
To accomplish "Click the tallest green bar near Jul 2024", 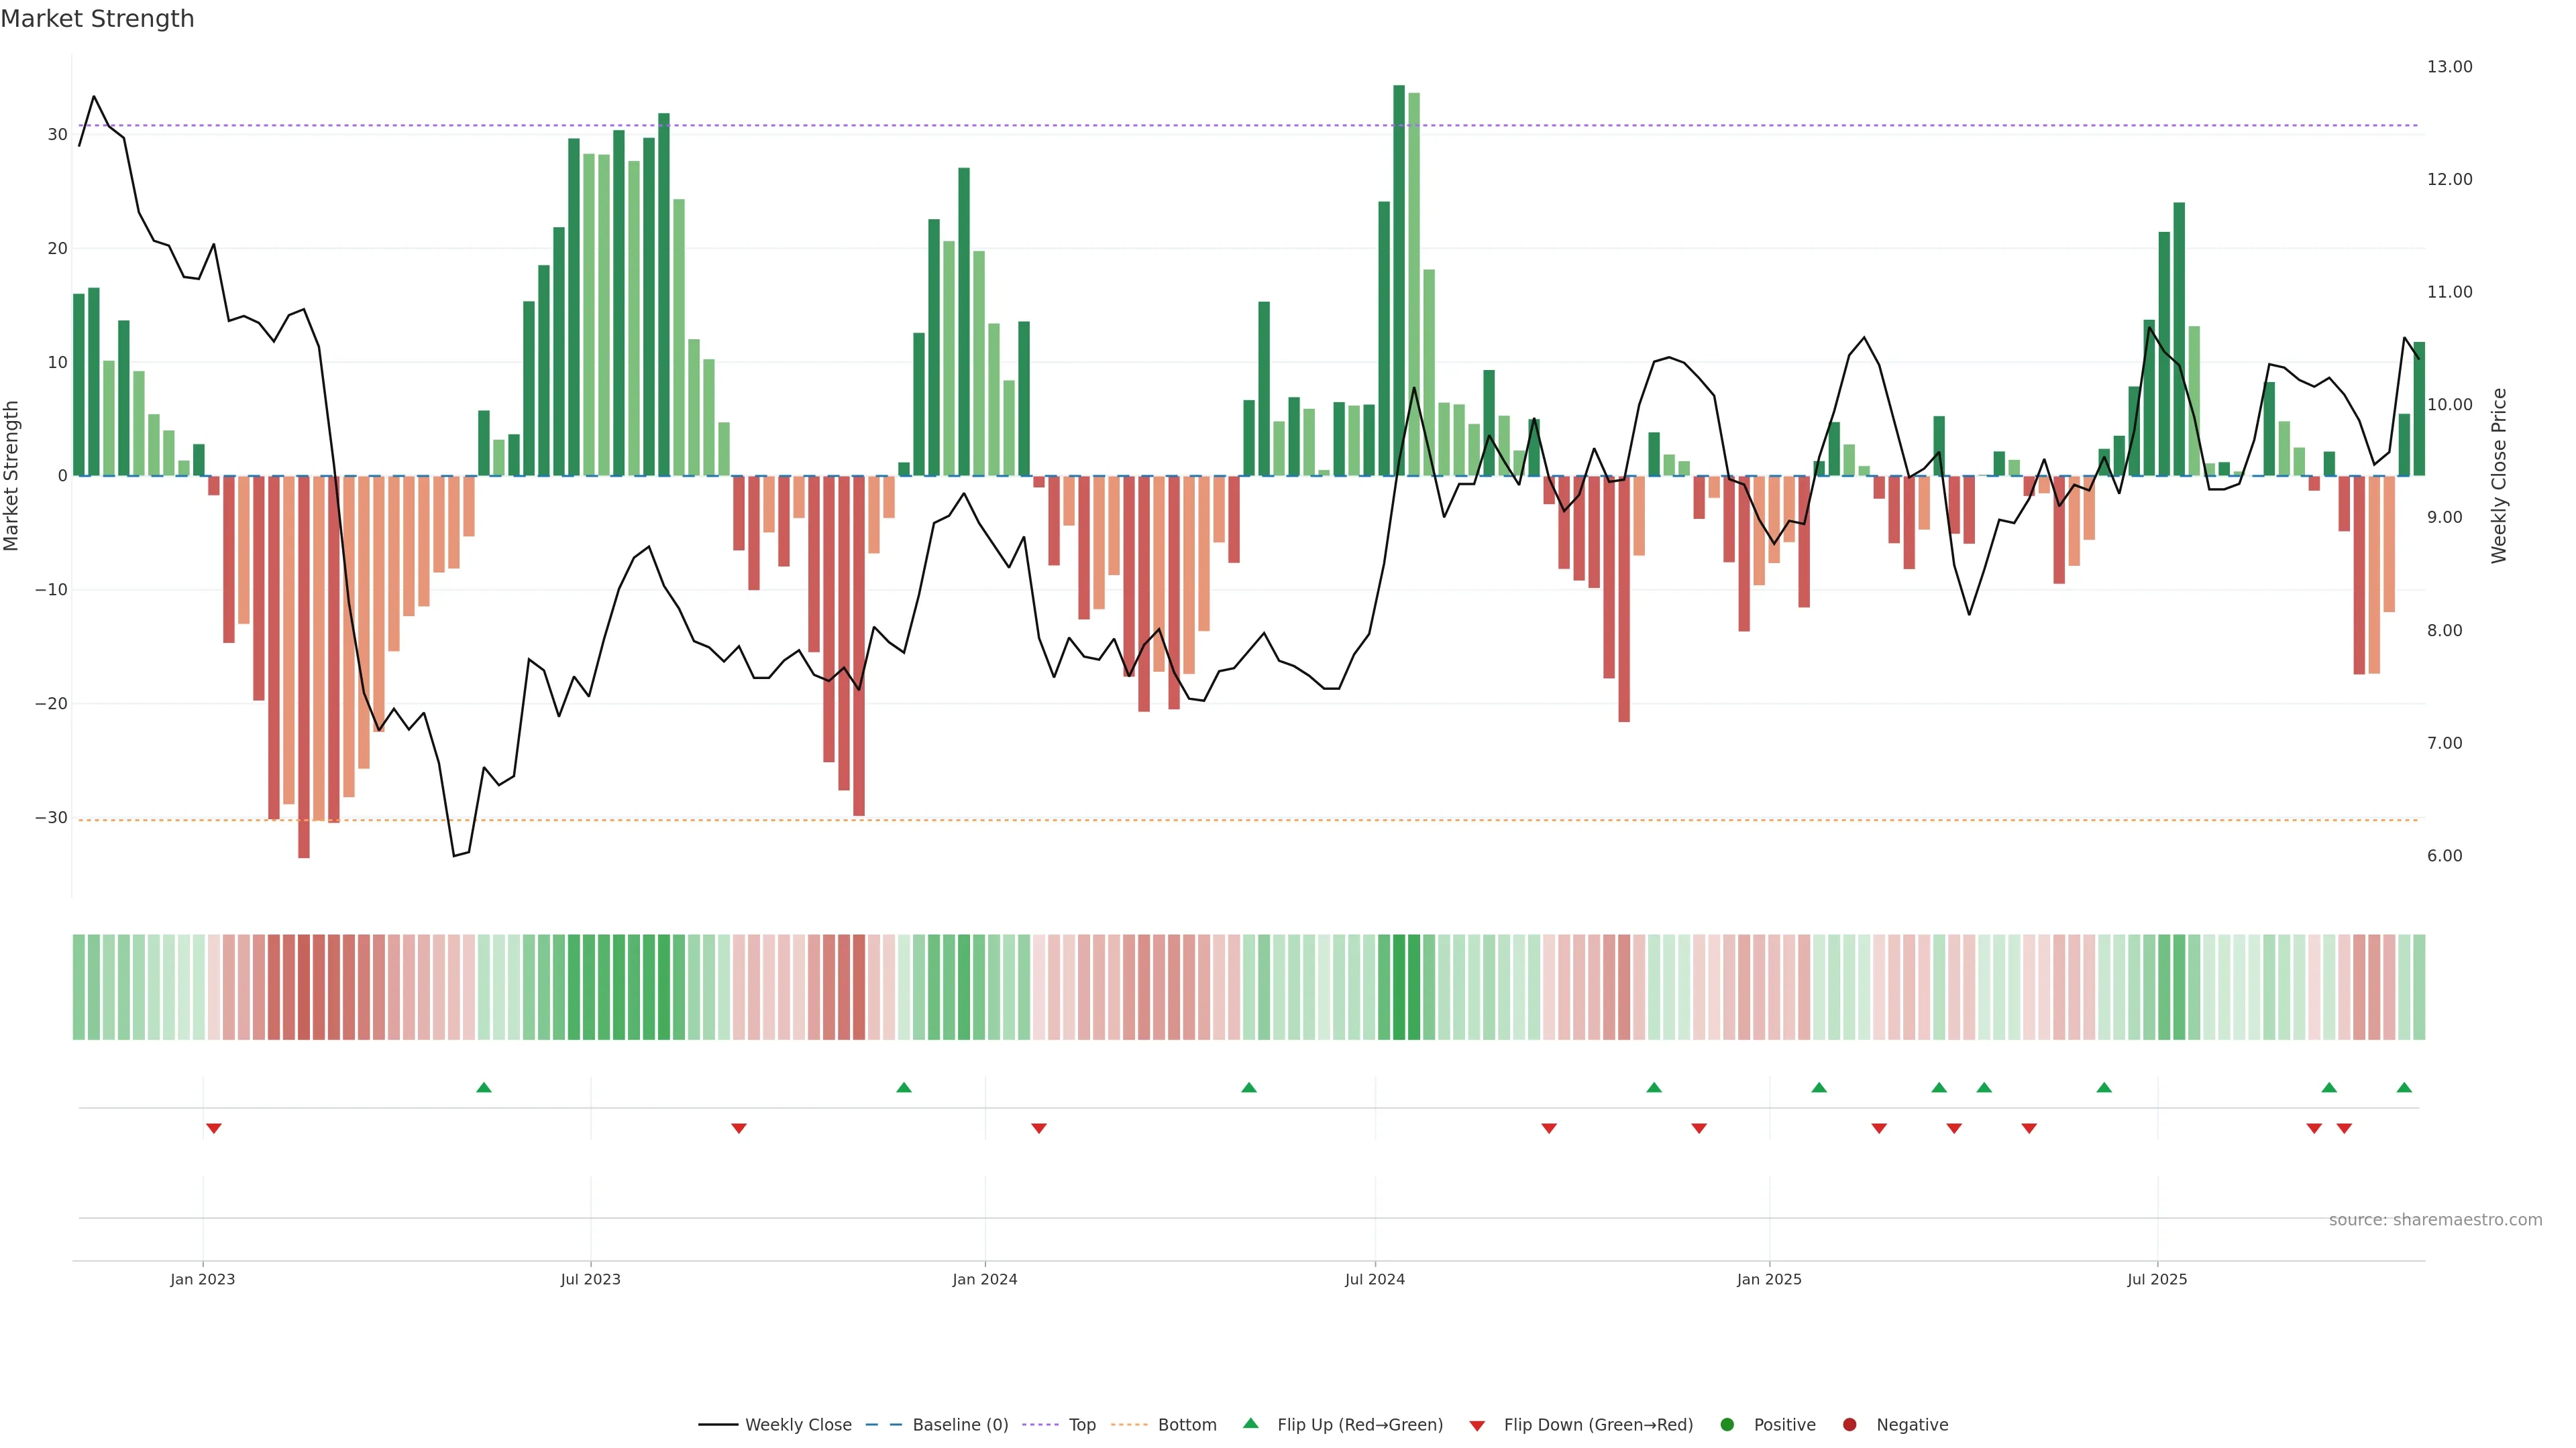I will 1399,280.
